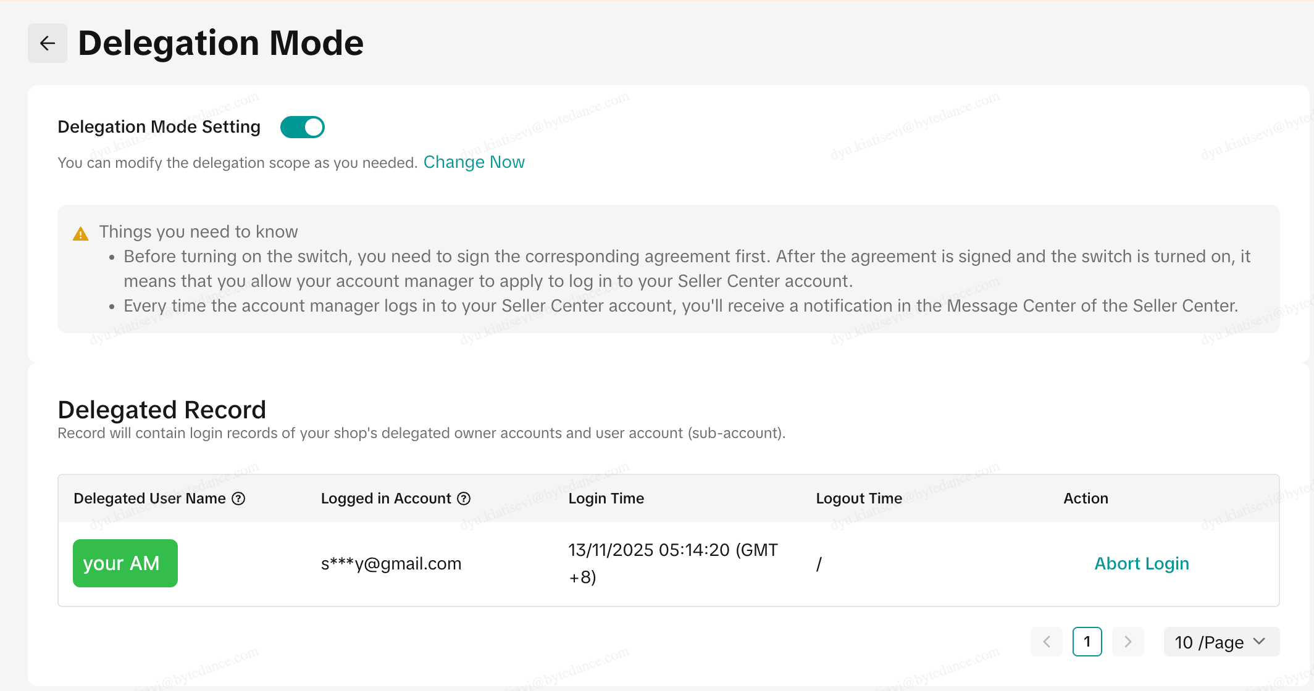Disable the Delegation Mode Setting switch
Screen dimensions: 1314x691
coord(303,127)
